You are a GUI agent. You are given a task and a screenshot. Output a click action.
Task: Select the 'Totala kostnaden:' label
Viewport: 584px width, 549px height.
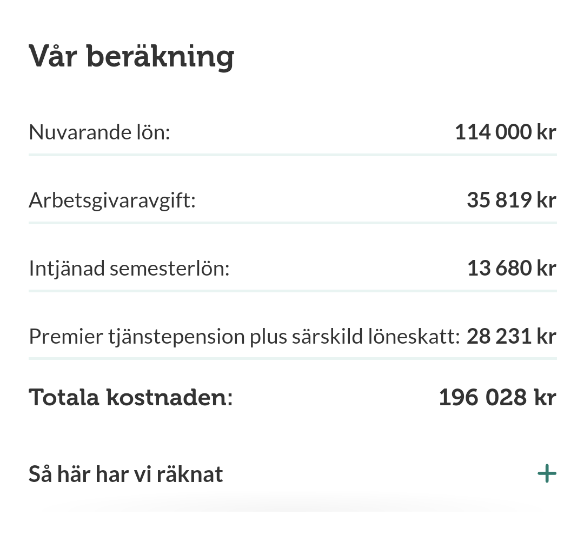point(130,397)
